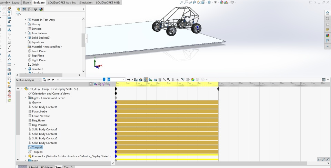Add a Motor to study
331x168 pixels.
pyautogui.click(x=156, y=80)
